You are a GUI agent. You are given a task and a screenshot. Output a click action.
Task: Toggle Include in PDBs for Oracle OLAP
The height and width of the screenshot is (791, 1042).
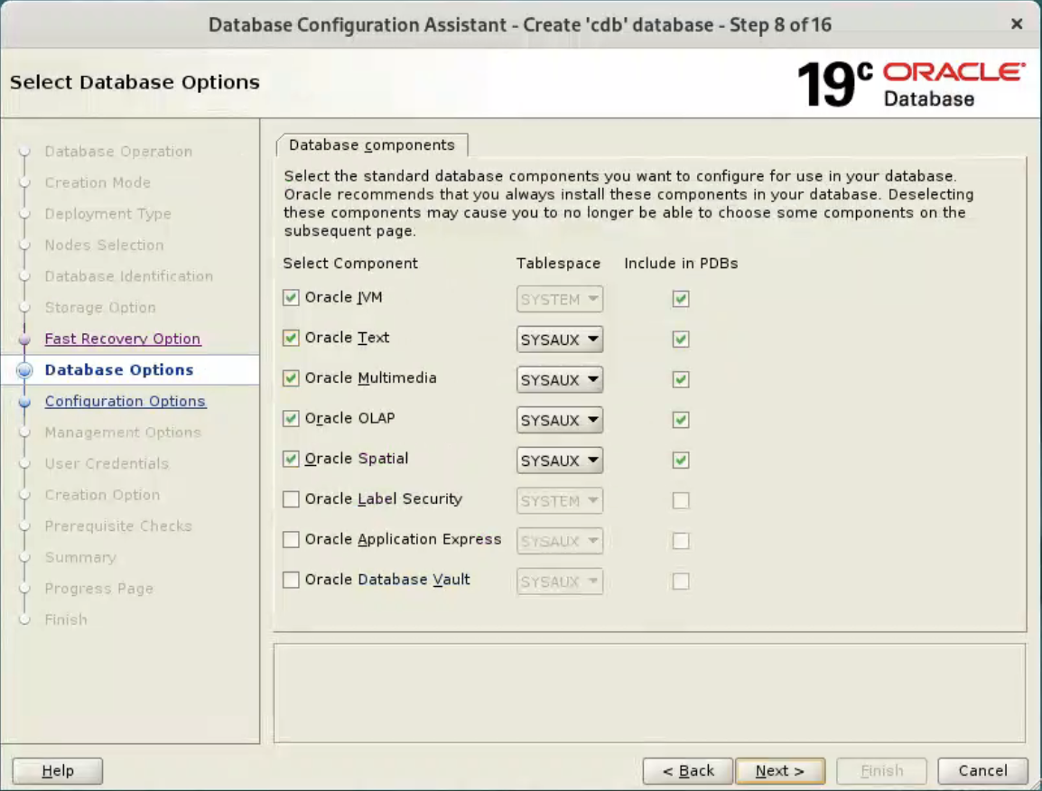tap(681, 420)
